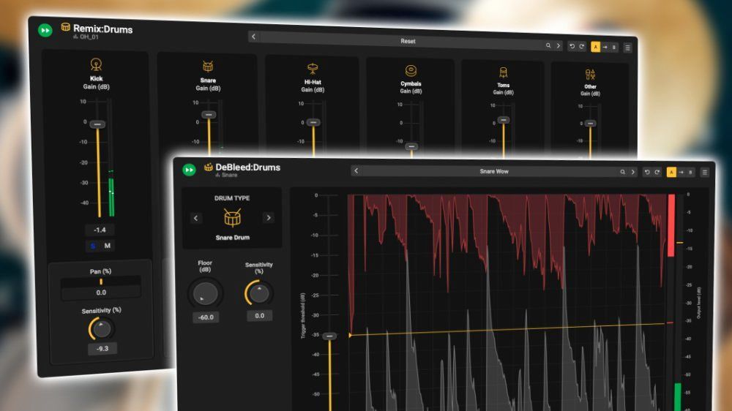Image resolution: width=732 pixels, height=411 pixels.
Task: Select B state in DeBleed:Drums
Action: click(690, 172)
